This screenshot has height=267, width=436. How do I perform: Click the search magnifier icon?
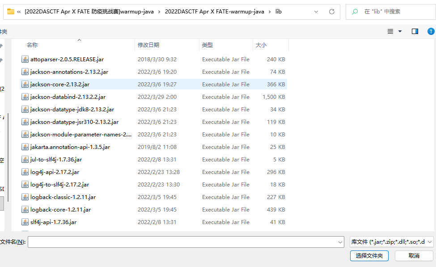click(355, 12)
